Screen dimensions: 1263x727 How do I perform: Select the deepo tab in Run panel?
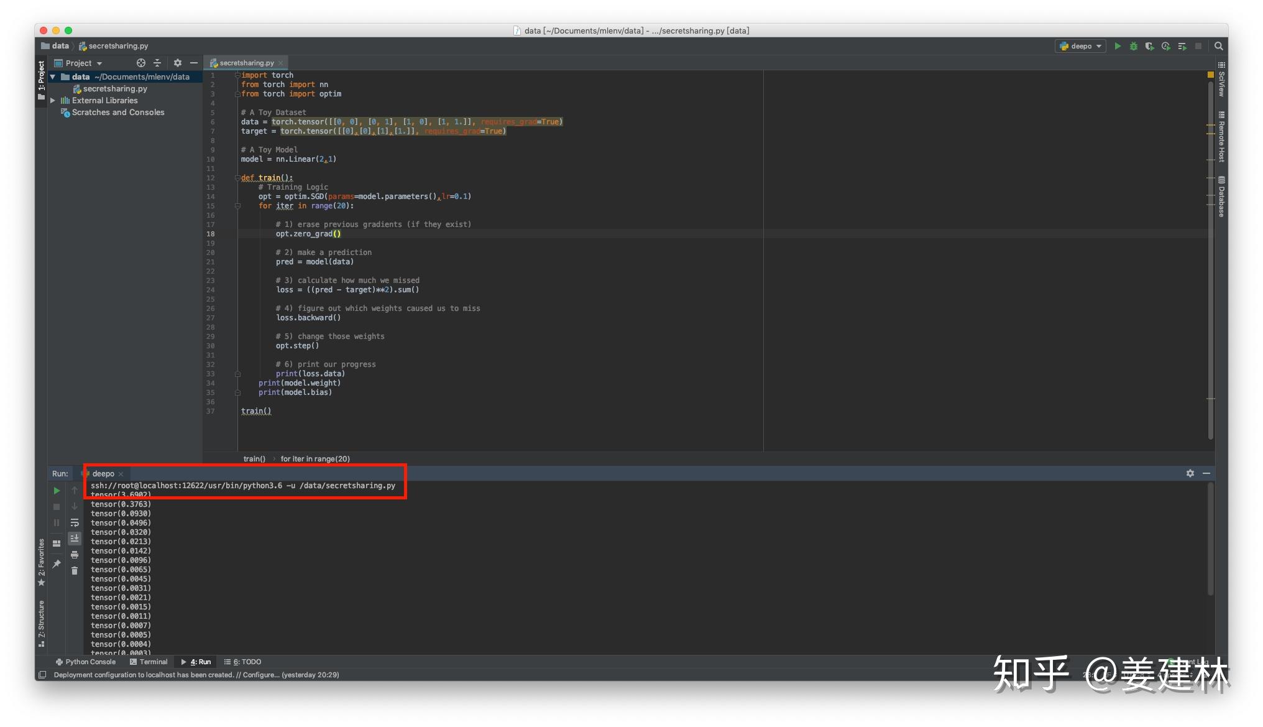pos(103,474)
